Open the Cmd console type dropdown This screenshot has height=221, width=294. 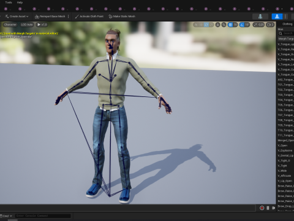click(6, 216)
